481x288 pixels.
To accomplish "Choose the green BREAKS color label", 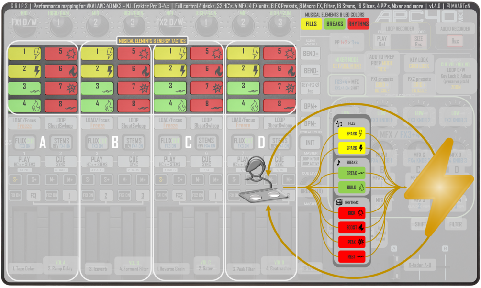I will (335, 24).
